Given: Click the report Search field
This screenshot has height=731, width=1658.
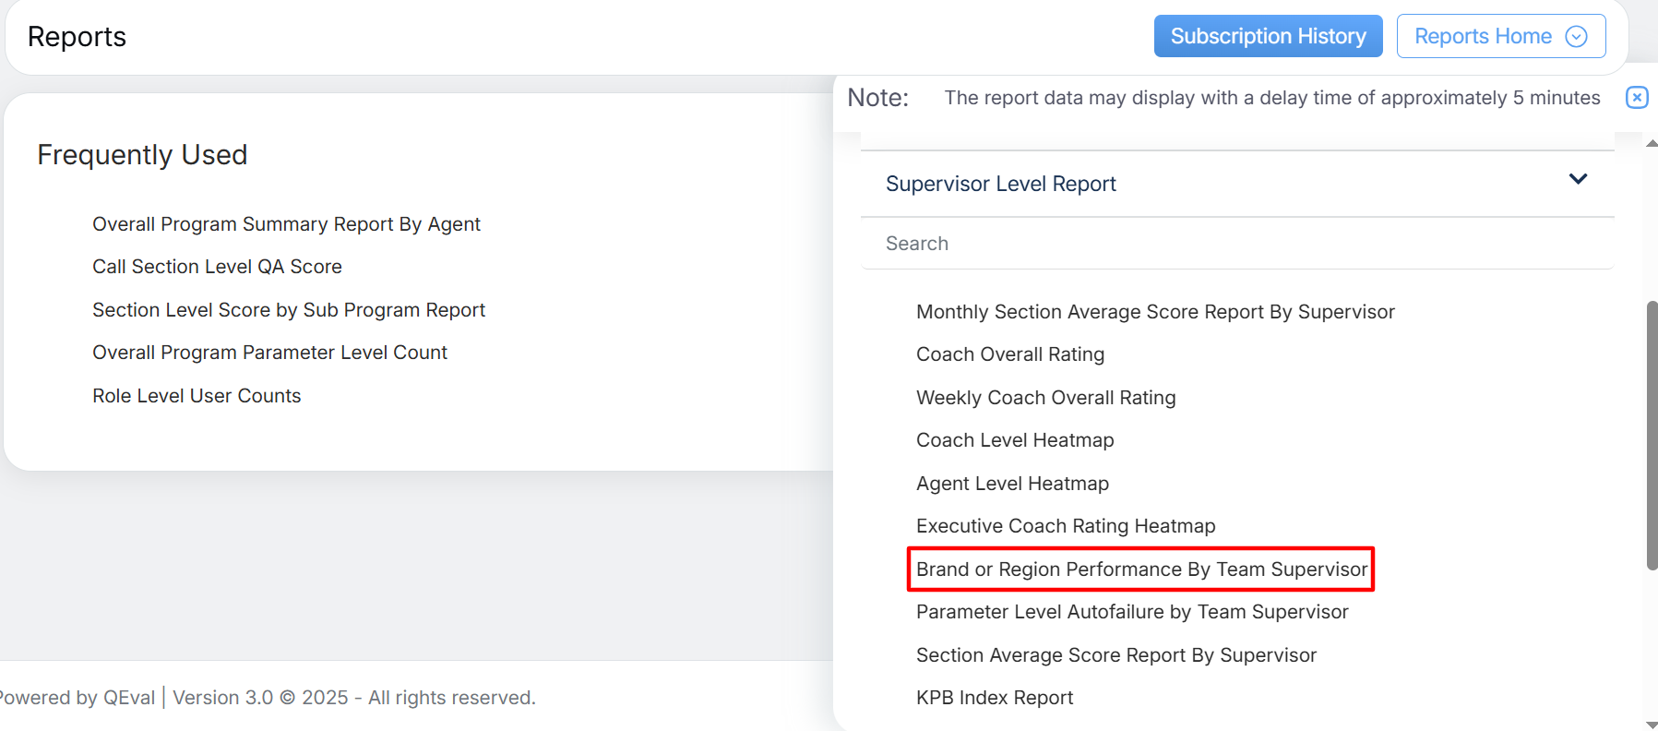Looking at the screenshot, I should [1236, 244].
